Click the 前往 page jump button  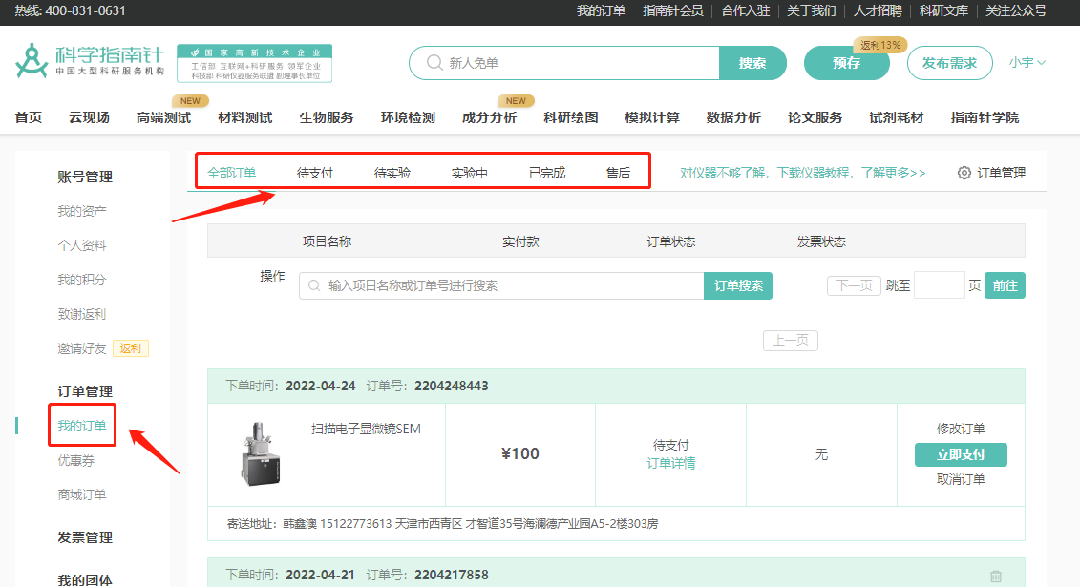(1005, 284)
